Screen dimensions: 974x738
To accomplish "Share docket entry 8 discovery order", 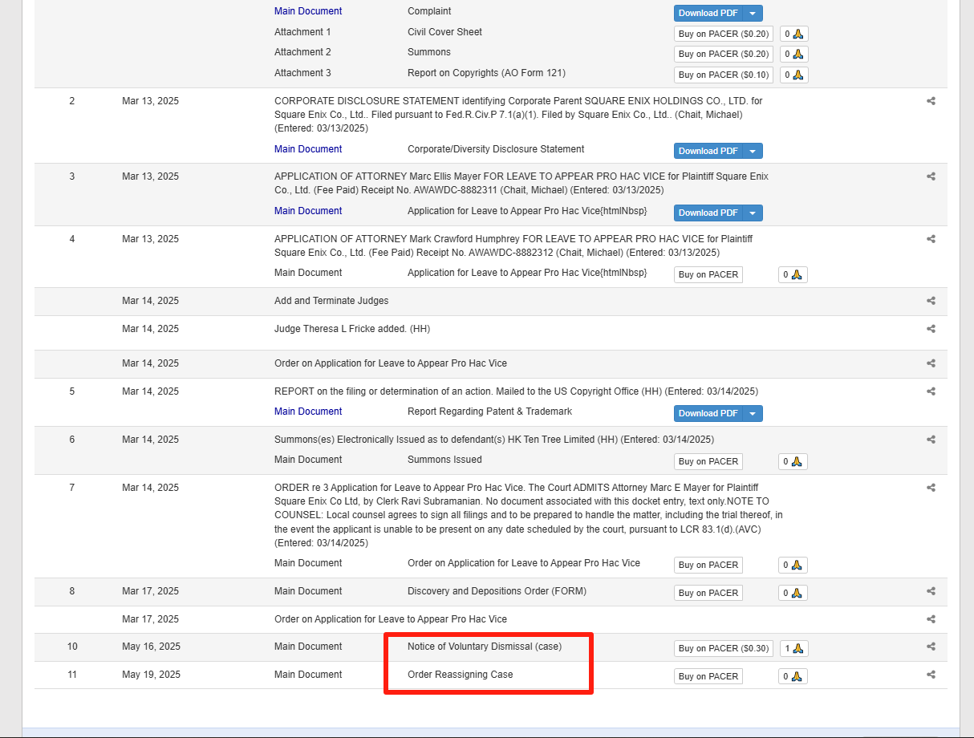I will click(x=931, y=591).
